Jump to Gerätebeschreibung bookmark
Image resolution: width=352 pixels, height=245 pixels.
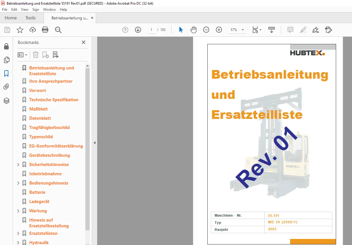[49, 155]
